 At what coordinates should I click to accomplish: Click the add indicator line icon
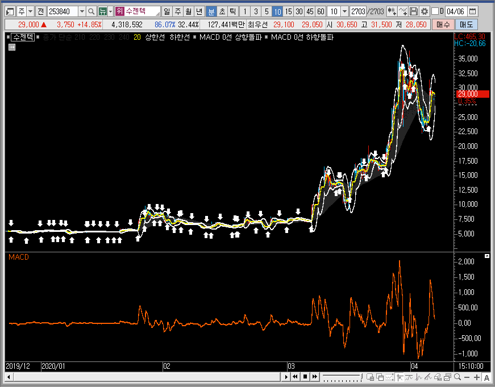point(403,12)
